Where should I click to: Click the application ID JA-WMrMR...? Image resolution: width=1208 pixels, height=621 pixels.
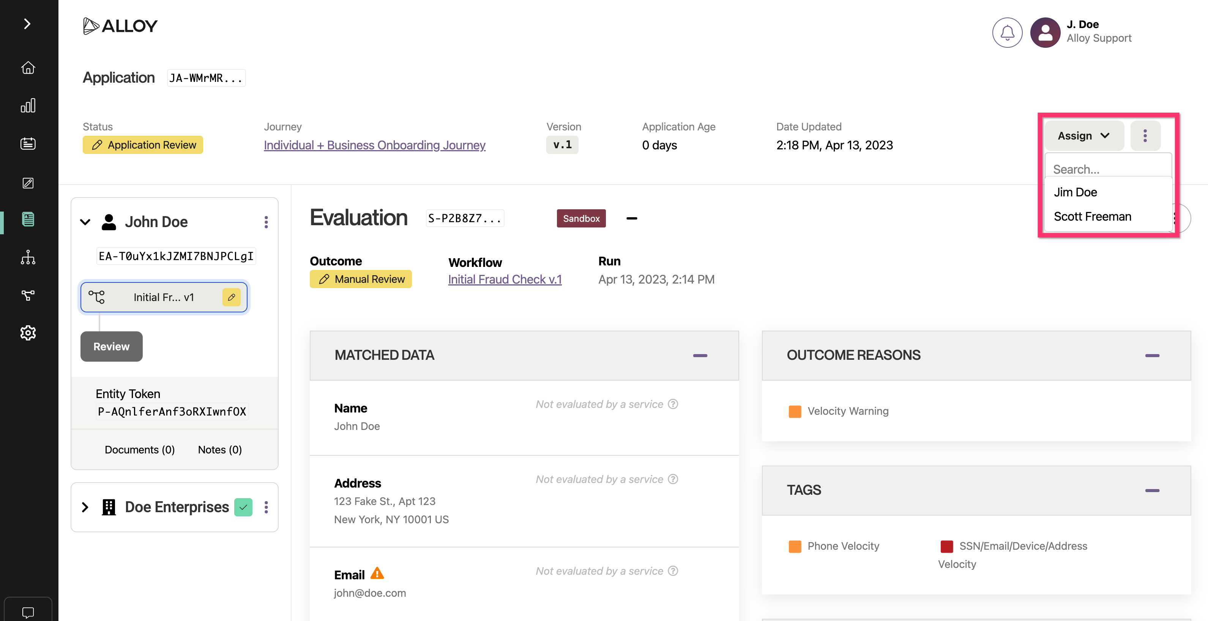[x=206, y=78]
